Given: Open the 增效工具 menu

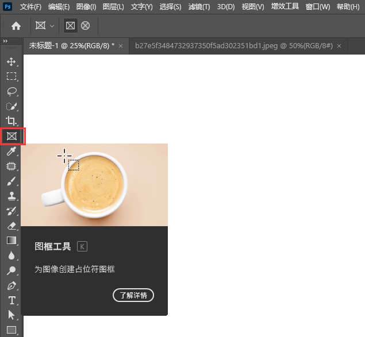Looking at the screenshot, I should click(285, 6).
